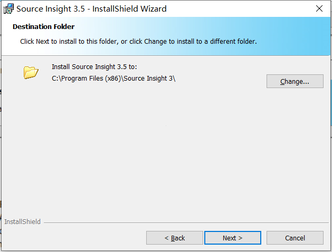The image size is (332, 252).
Task: Click the word "Next" in the instruction sentence
Action: click(x=43, y=42)
